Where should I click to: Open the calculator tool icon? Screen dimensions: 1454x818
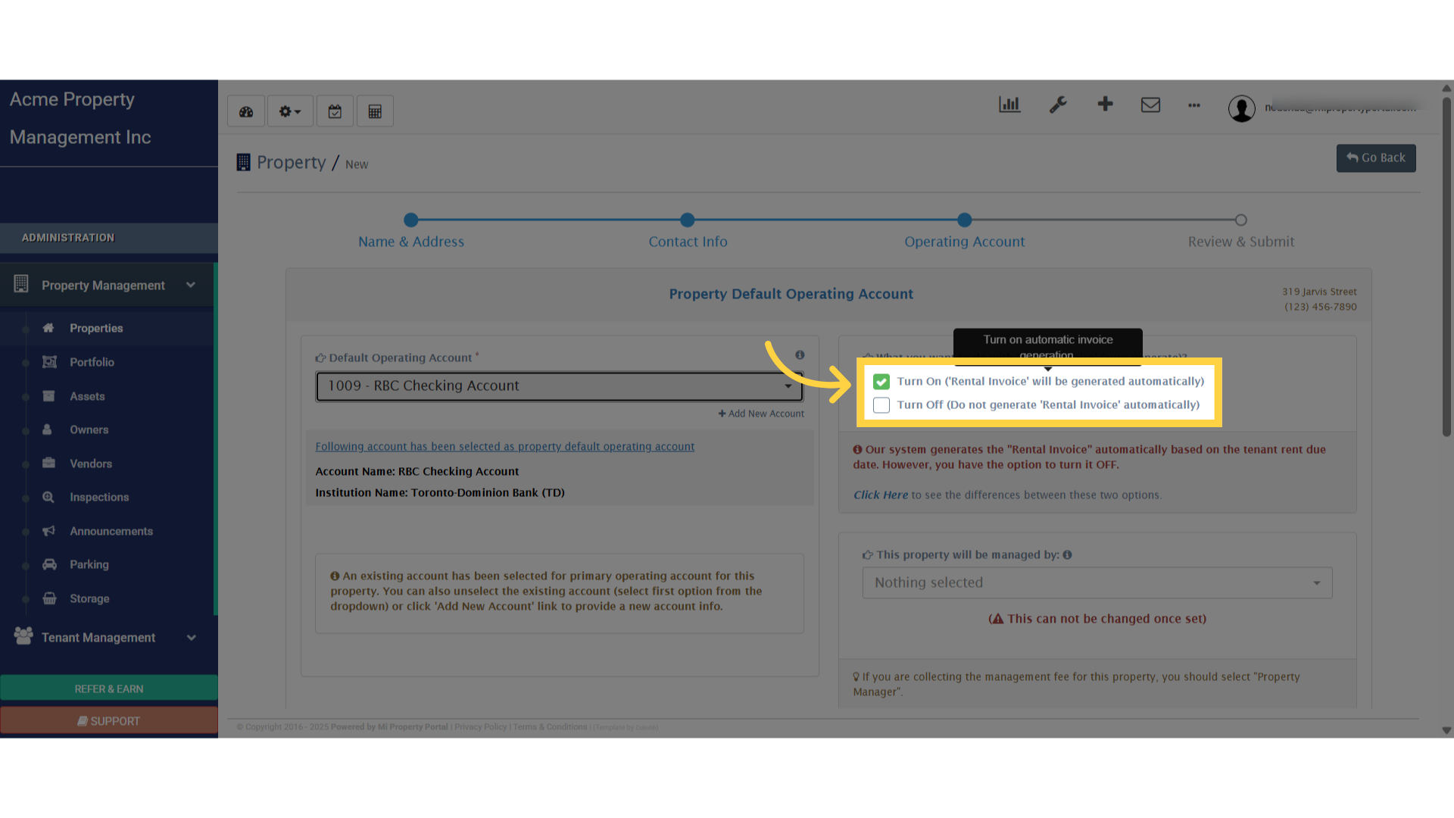coord(375,111)
